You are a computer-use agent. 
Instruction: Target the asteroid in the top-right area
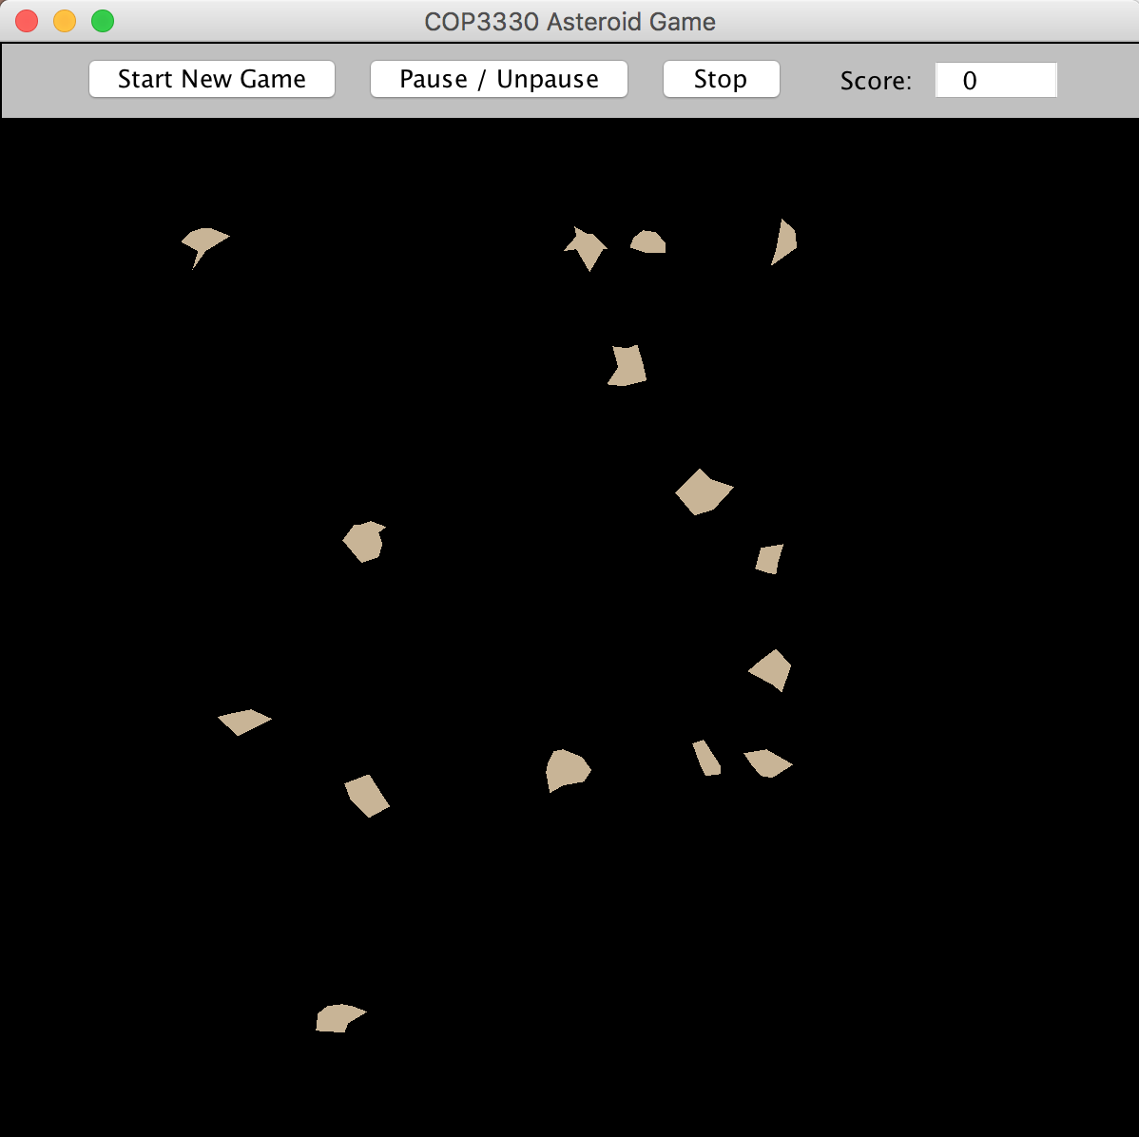click(x=782, y=241)
